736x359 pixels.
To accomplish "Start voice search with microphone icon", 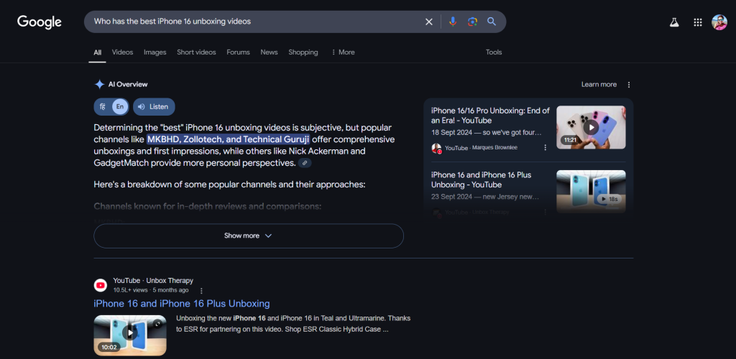I will tap(453, 22).
